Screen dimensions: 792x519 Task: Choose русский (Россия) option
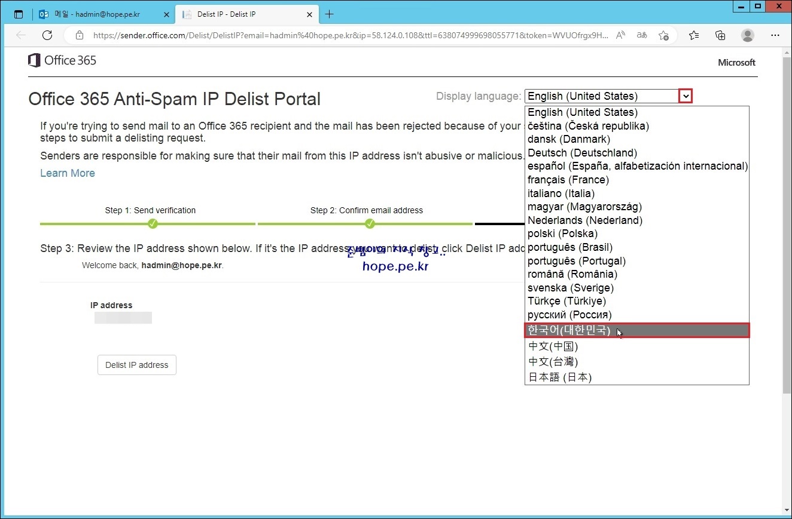tap(637, 315)
